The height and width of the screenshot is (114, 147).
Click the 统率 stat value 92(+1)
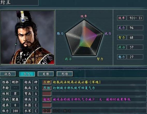pos(135,18)
